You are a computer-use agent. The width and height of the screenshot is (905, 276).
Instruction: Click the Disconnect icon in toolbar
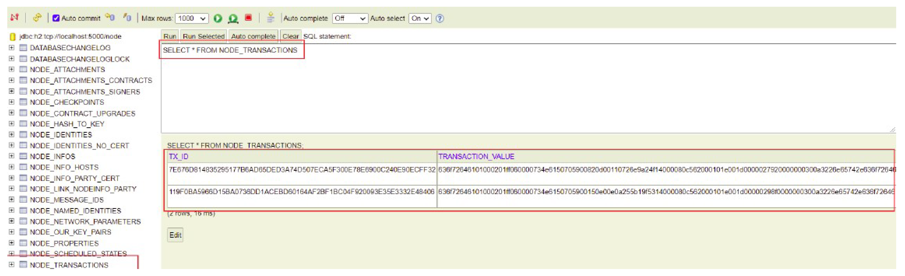[x=14, y=18]
